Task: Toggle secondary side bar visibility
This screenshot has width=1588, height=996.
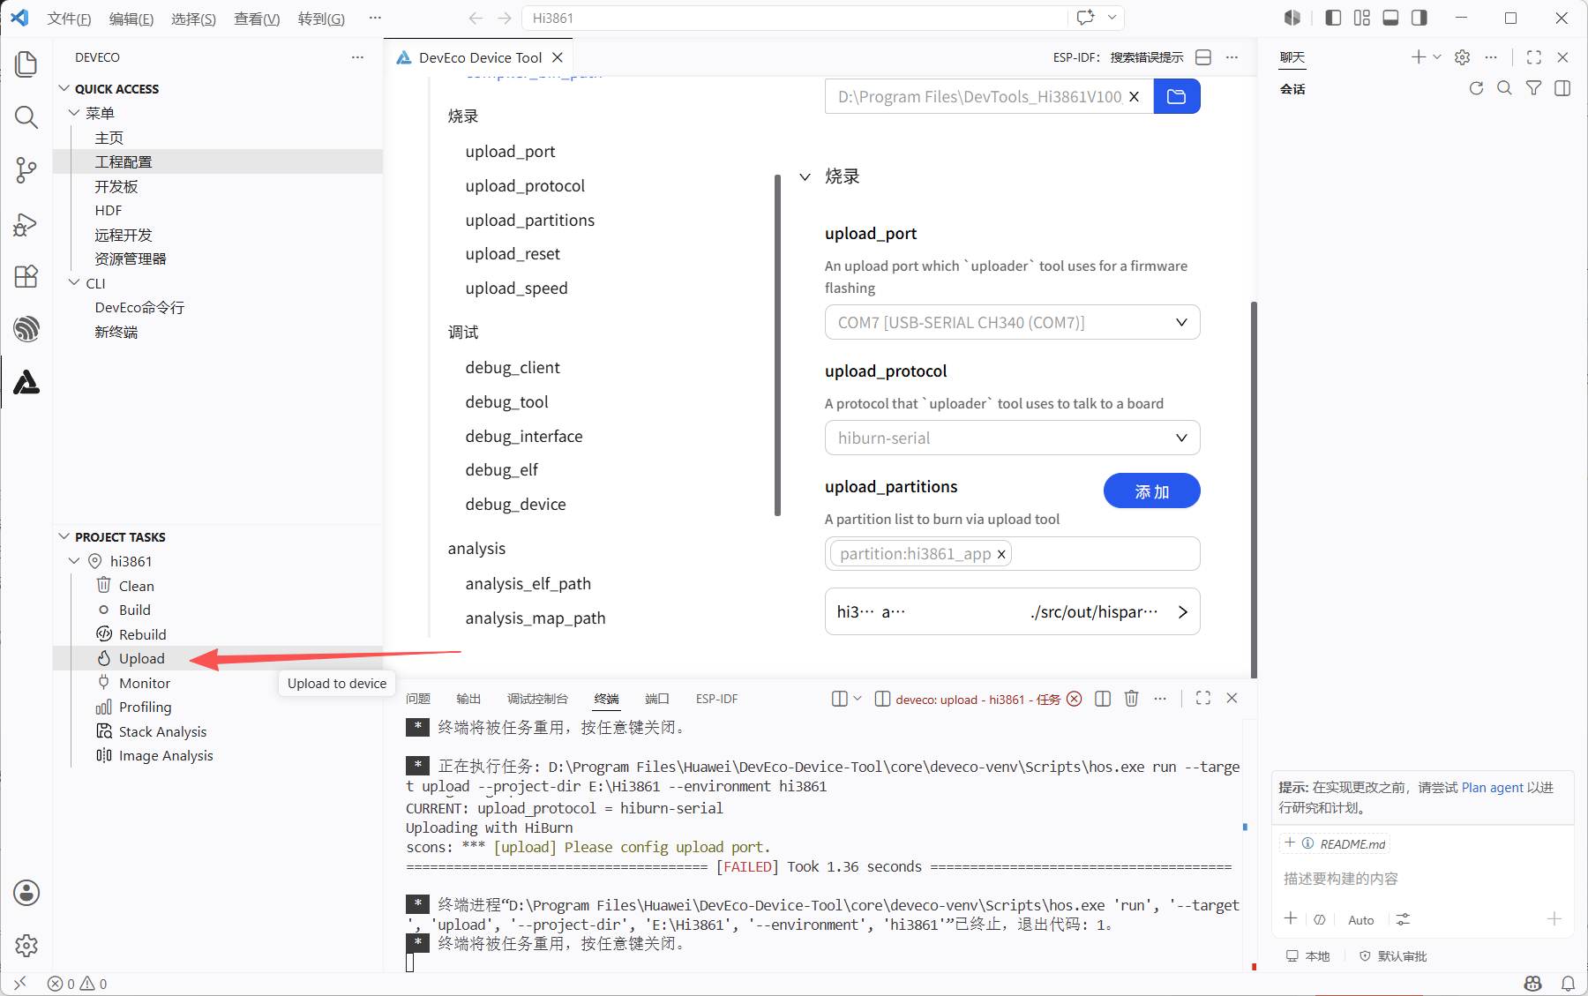Action: click(1419, 18)
